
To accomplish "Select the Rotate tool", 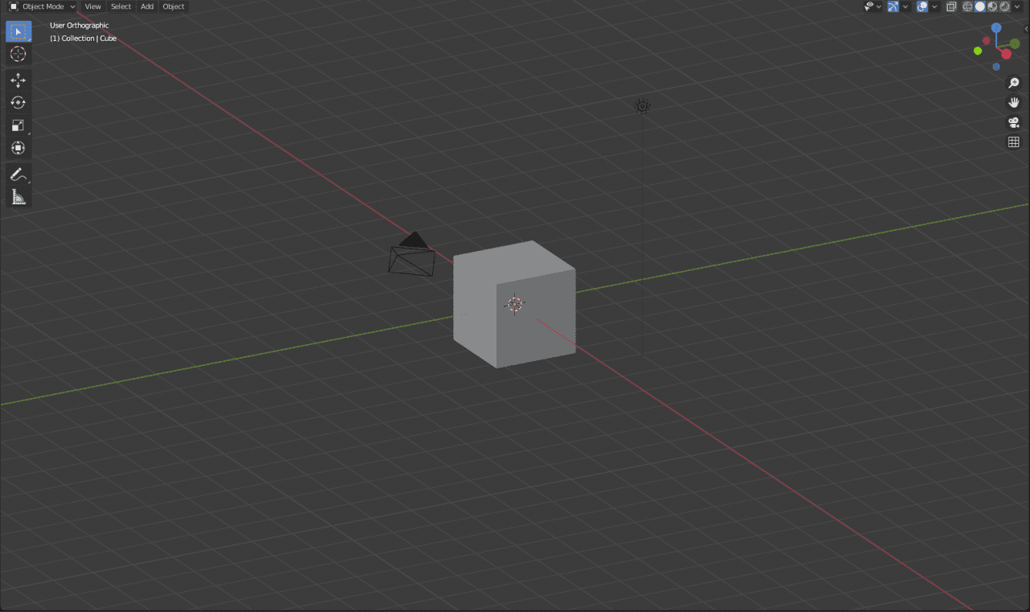I will [18, 102].
